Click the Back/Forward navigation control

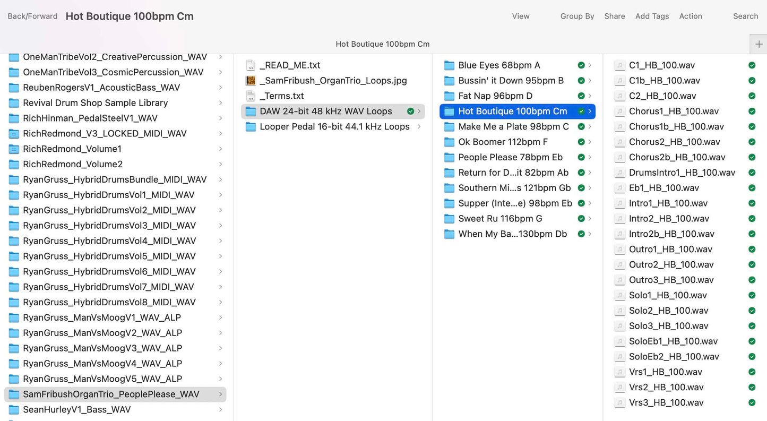(x=32, y=16)
